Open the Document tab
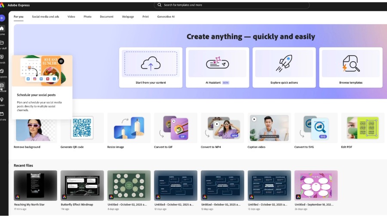 [107, 16]
